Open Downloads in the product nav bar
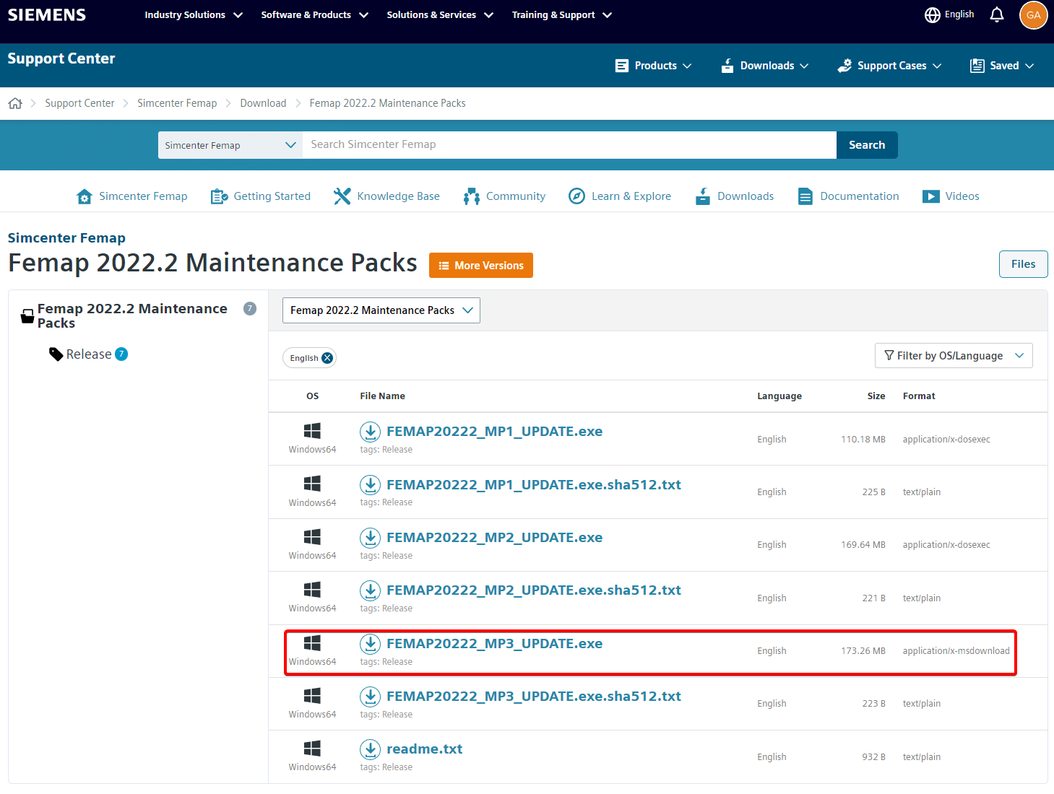1054x794 pixels. pyautogui.click(x=734, y=196)
